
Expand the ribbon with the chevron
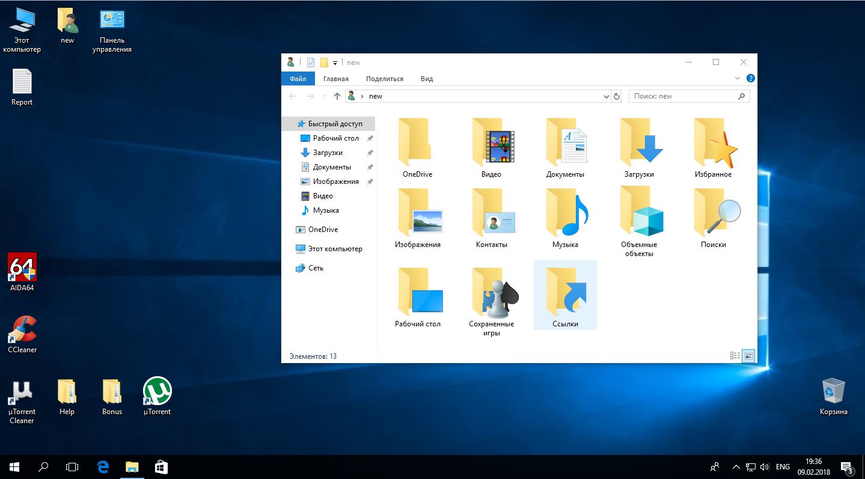[x=738, y=79]
